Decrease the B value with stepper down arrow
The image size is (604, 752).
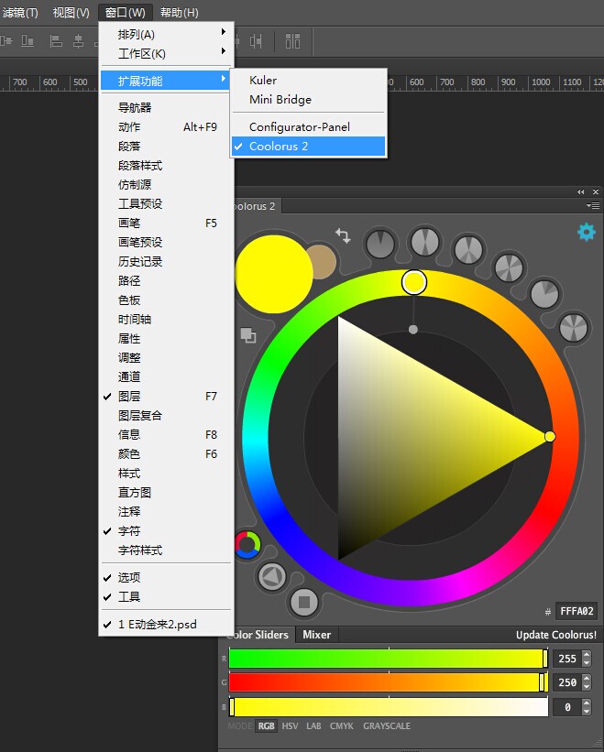pos(587,711)
